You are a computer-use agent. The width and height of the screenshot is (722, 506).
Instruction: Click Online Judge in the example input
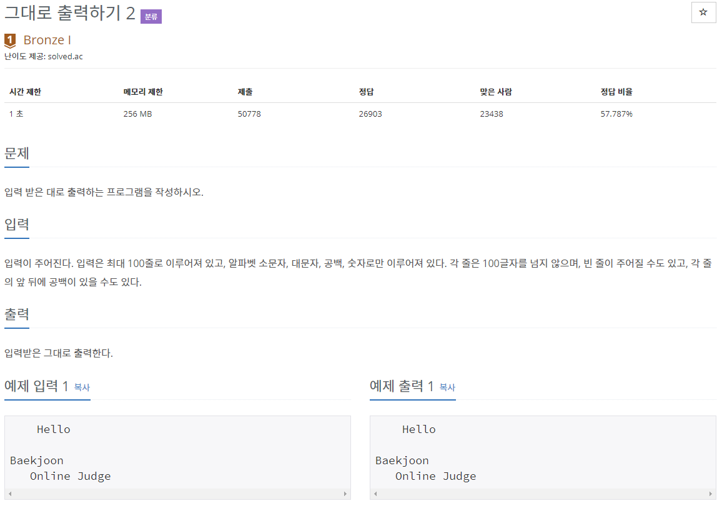tap(71, 476)
